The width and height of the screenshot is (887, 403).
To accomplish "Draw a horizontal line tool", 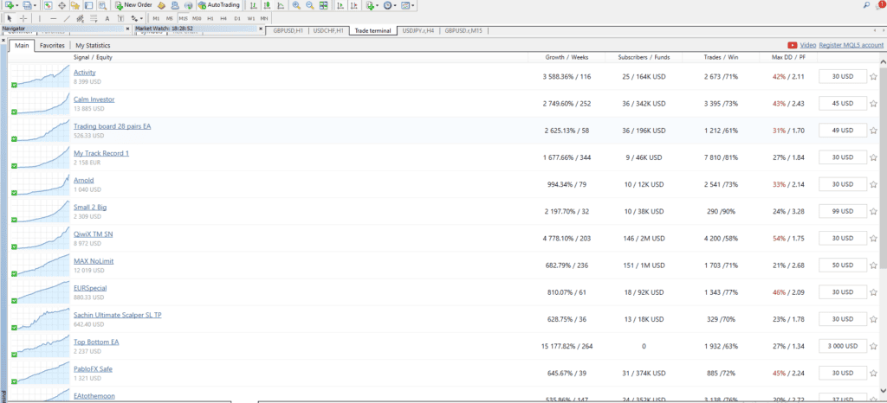I will point(53,19).
